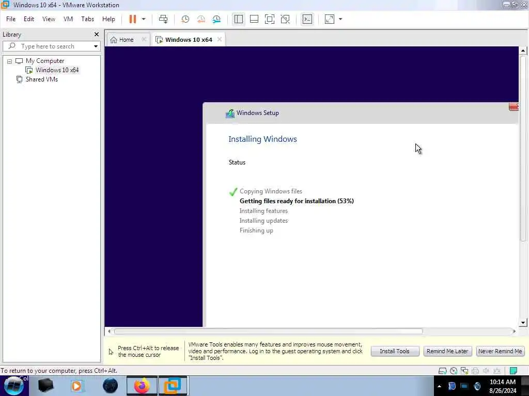This screenshot has width=529, height=396.
Task: Send Ctrl+Alt+Del to the virtual machine
Action: tap(163, 19)
